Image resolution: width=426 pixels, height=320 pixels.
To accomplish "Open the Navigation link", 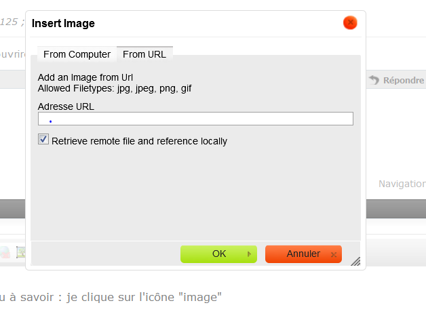I will coord(402,184).
